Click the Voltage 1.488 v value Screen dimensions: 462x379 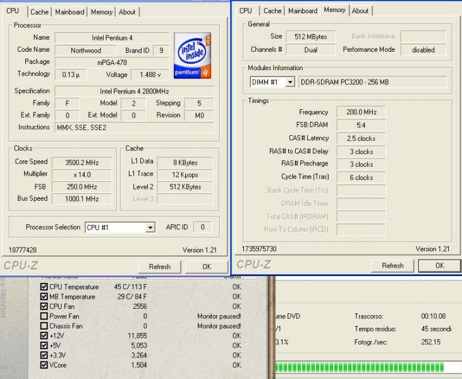(150, 75)
